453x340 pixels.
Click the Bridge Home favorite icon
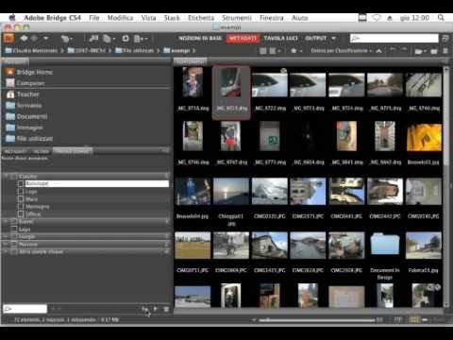[x=10, y=72]
